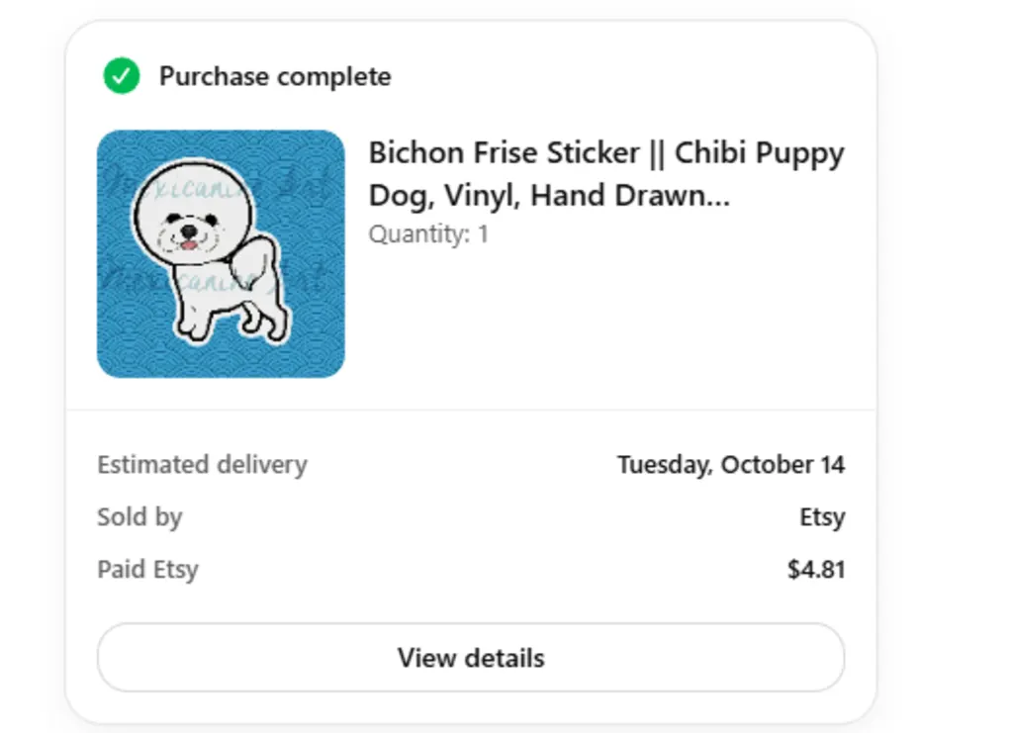Click the "Estimated delivery" label

202,465
